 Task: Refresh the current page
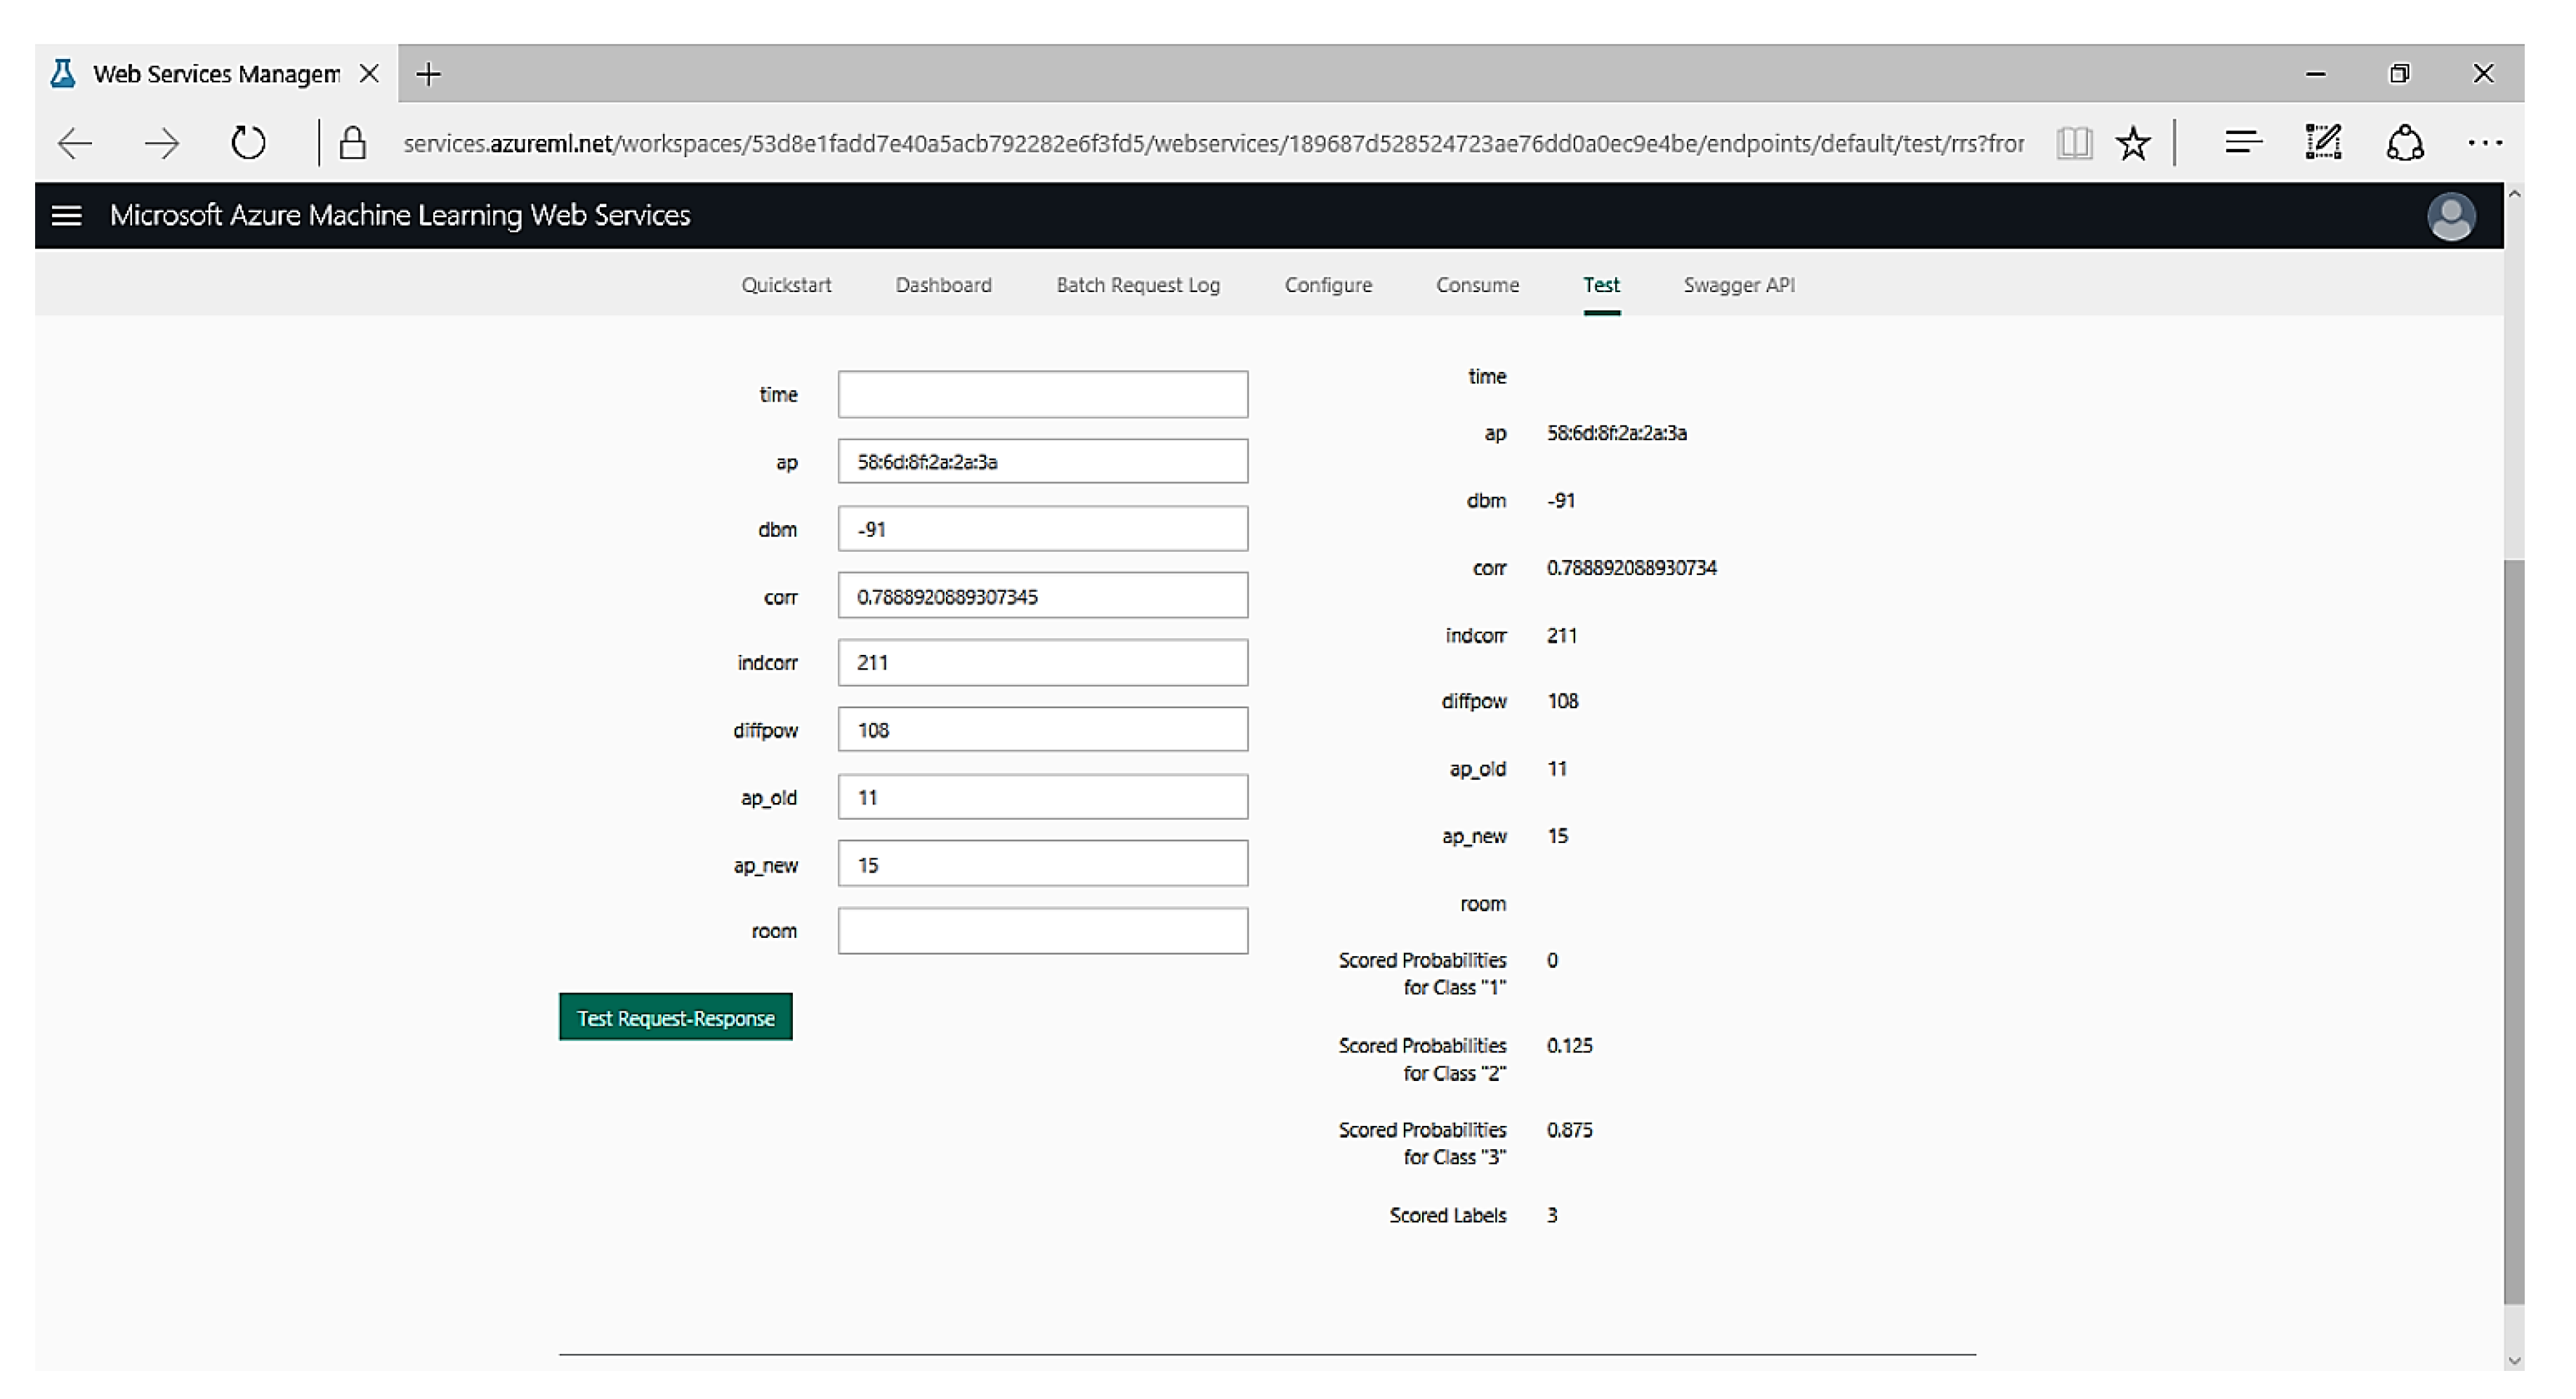(x=248, y=143)
